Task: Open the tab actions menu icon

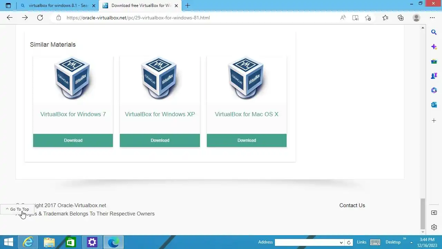Action: tap(8, 6)
